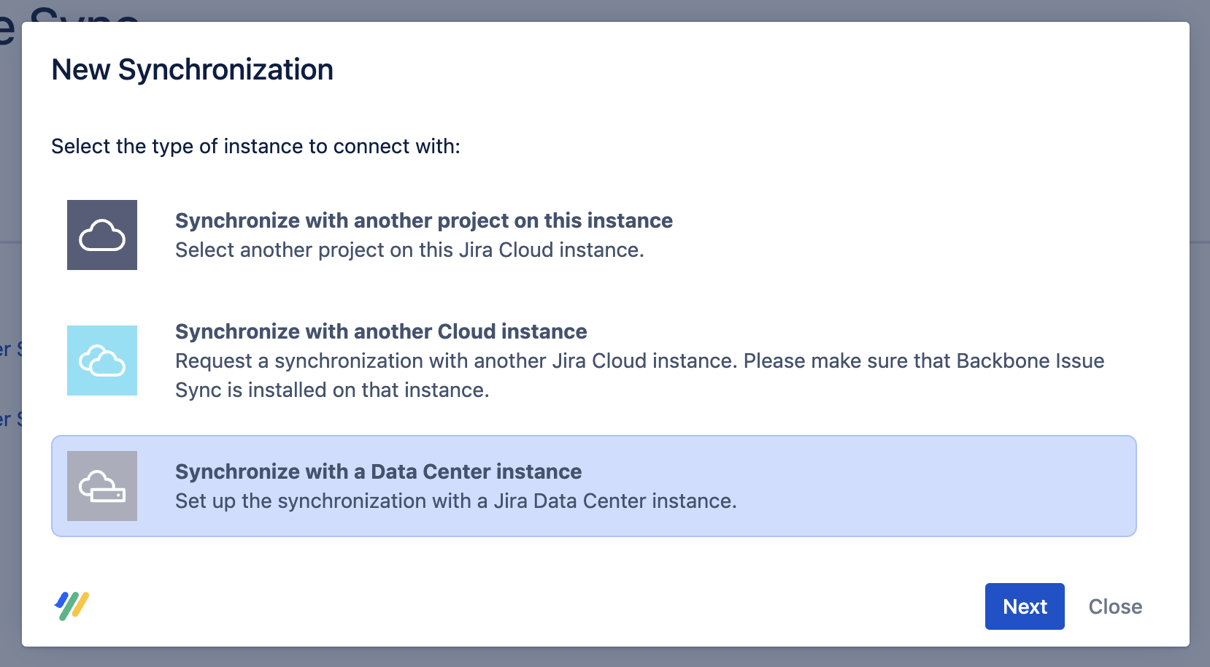Pick "Synchronize with a Data Center instance" heading
The width and height of the screenshot is (1210, 667).
coord(378,471)
